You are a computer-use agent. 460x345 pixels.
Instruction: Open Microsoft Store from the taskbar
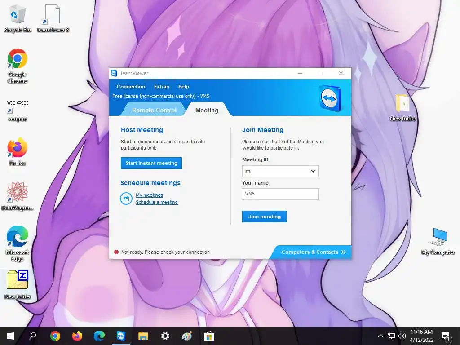click(x=209, y=336)
